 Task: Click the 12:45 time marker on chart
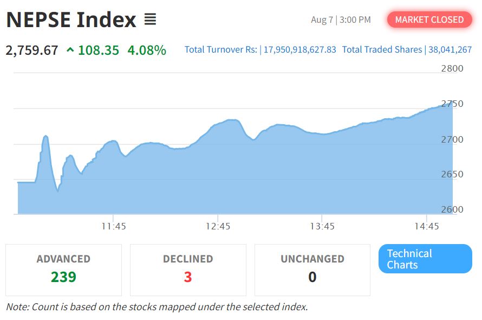[218, 226]
